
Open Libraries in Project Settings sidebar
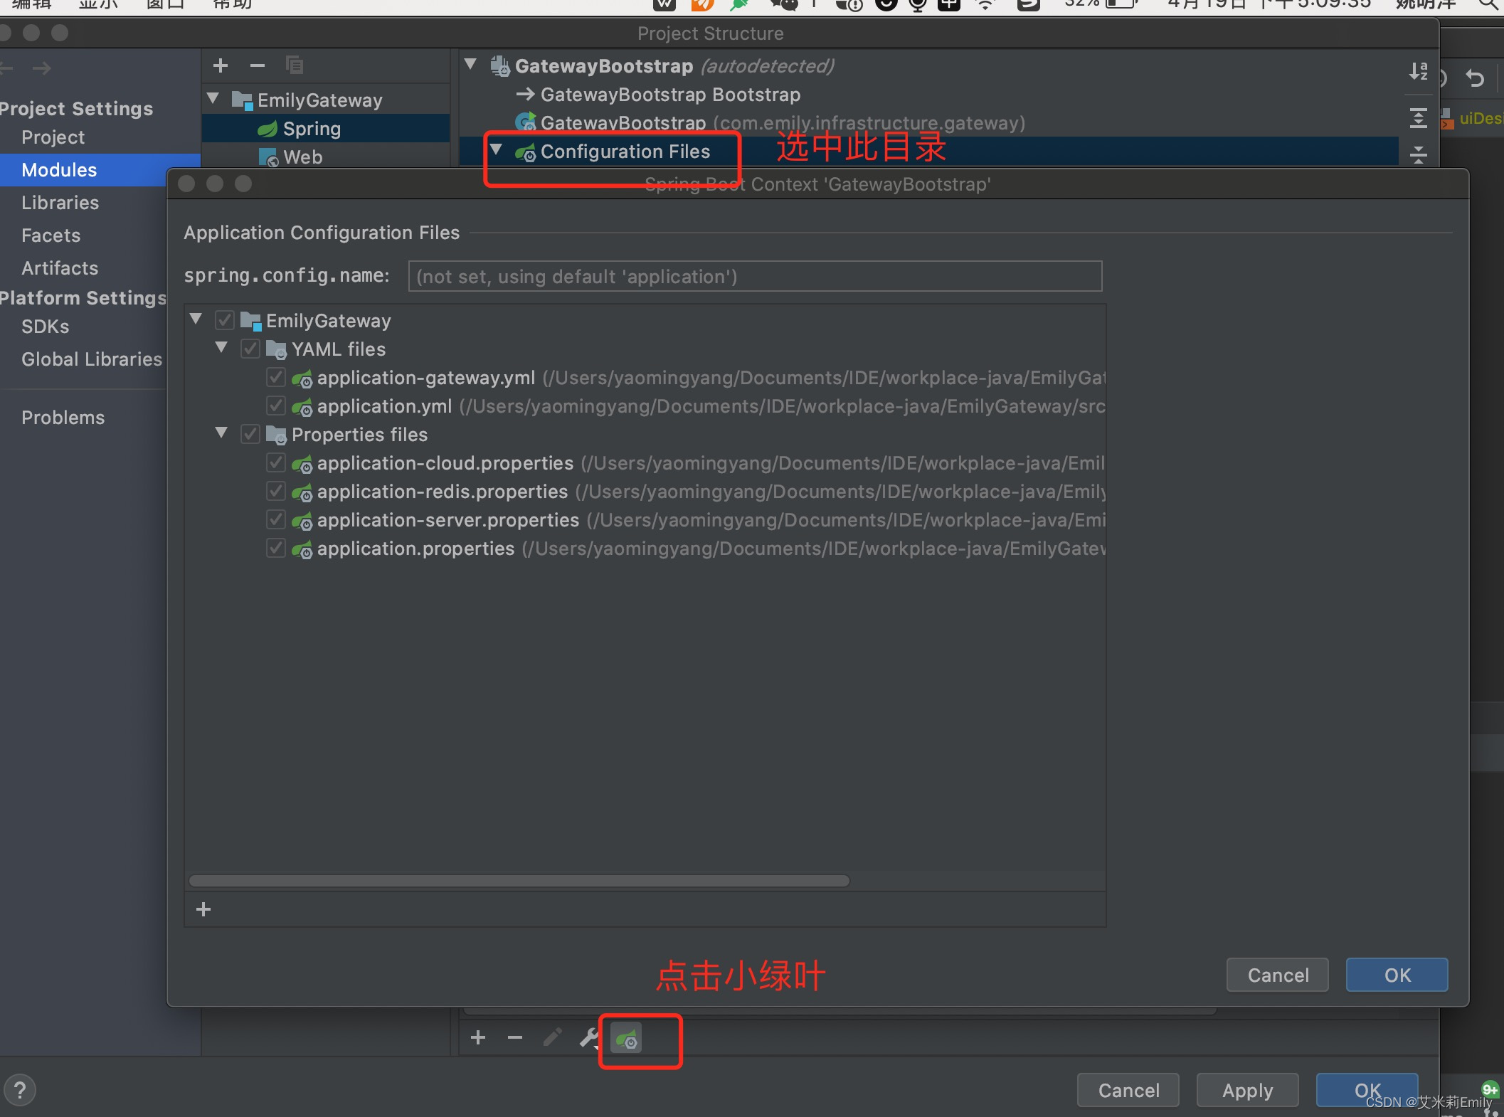click(x=60, y=203)
